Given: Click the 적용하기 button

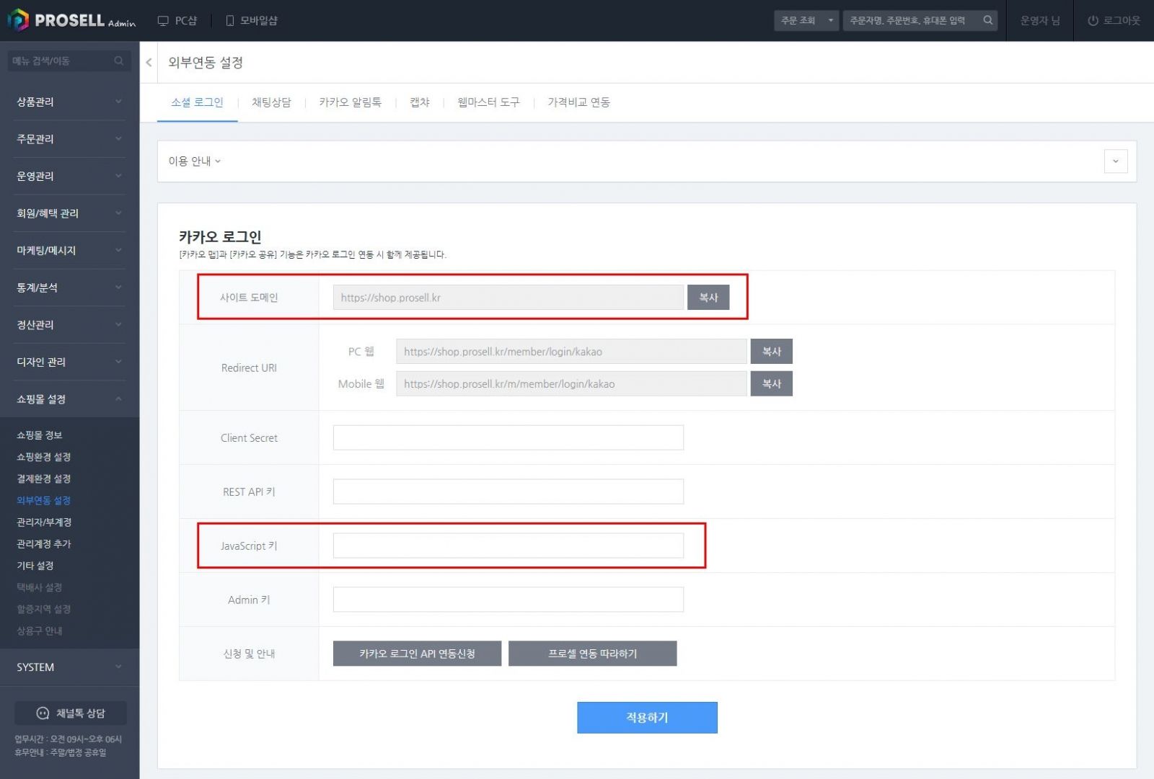Looking at the screenshot, I should 647,718.
